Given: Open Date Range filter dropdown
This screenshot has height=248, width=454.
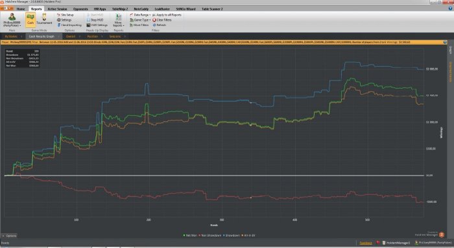Looking at the screenshot, I should (141, 15).
